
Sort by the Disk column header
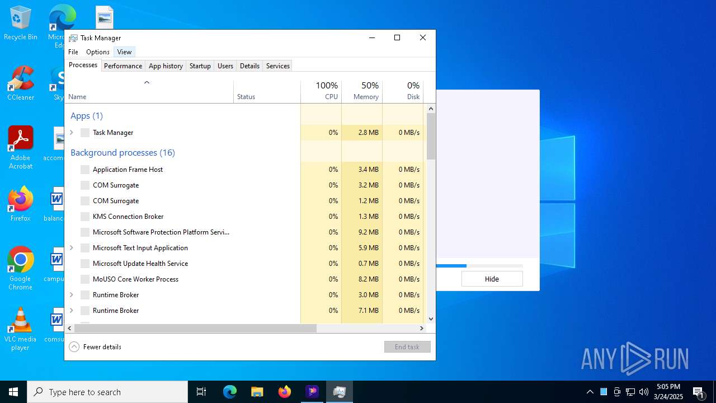click(x=403, y=92)
